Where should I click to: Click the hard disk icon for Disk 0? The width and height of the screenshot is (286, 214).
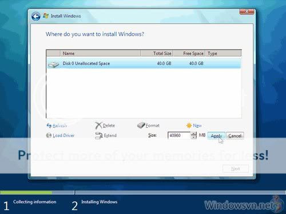point(54,64)
